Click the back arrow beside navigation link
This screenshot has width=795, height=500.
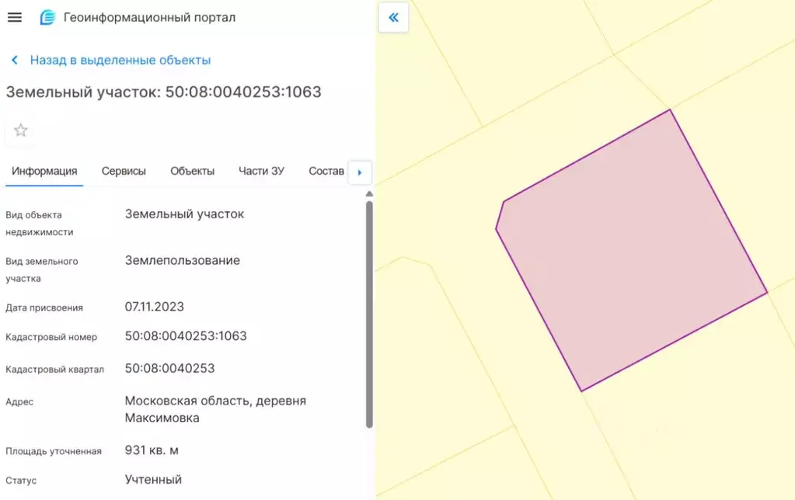coord(13,59)
